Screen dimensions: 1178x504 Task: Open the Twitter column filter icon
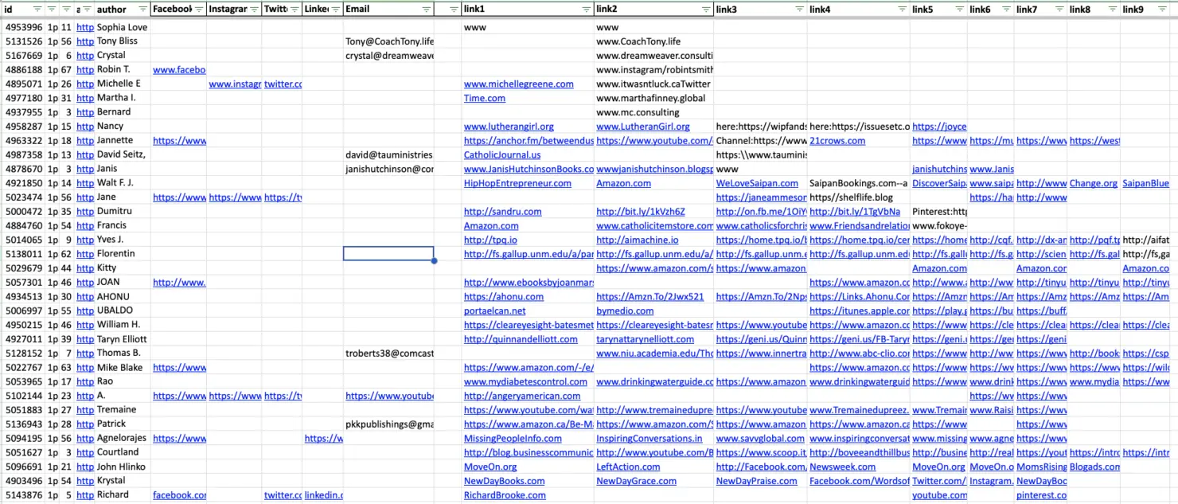click(x=294, y=10)
